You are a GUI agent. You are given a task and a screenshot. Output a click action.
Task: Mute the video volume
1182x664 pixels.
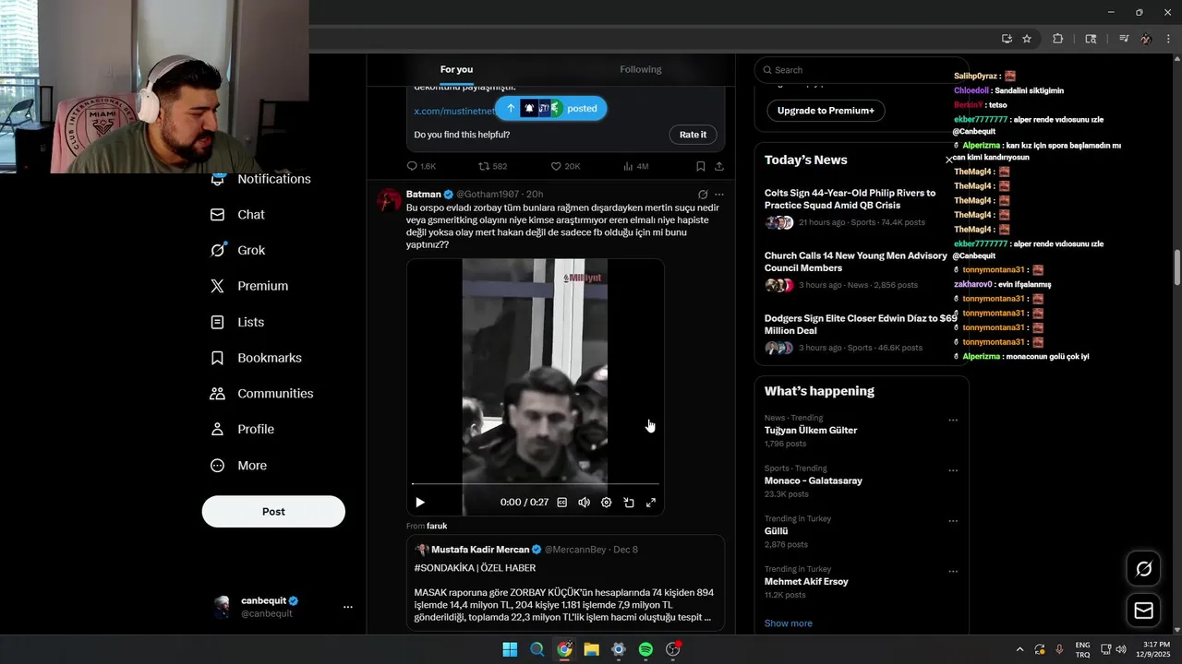point(584,503)
